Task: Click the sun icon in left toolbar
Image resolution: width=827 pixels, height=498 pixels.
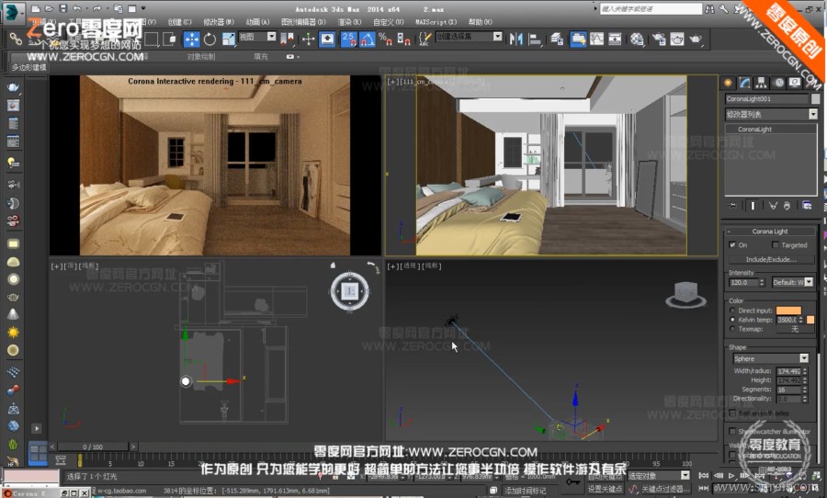Action: pos(13,333)
